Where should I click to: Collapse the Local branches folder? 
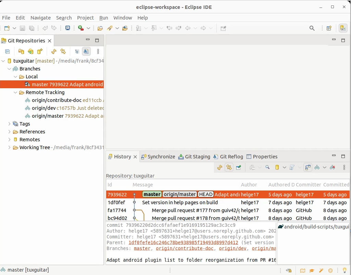click(15, 77)
